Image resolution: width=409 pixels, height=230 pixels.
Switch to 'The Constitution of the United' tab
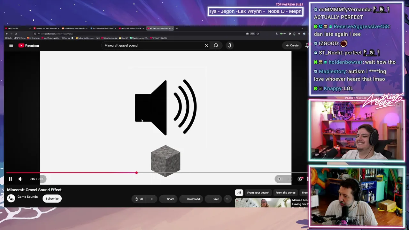pyautogui.click(x=103, y=28)
